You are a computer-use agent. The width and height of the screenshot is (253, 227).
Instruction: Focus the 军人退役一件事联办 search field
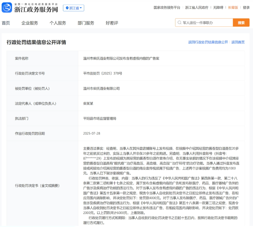(x=204, y=23)
